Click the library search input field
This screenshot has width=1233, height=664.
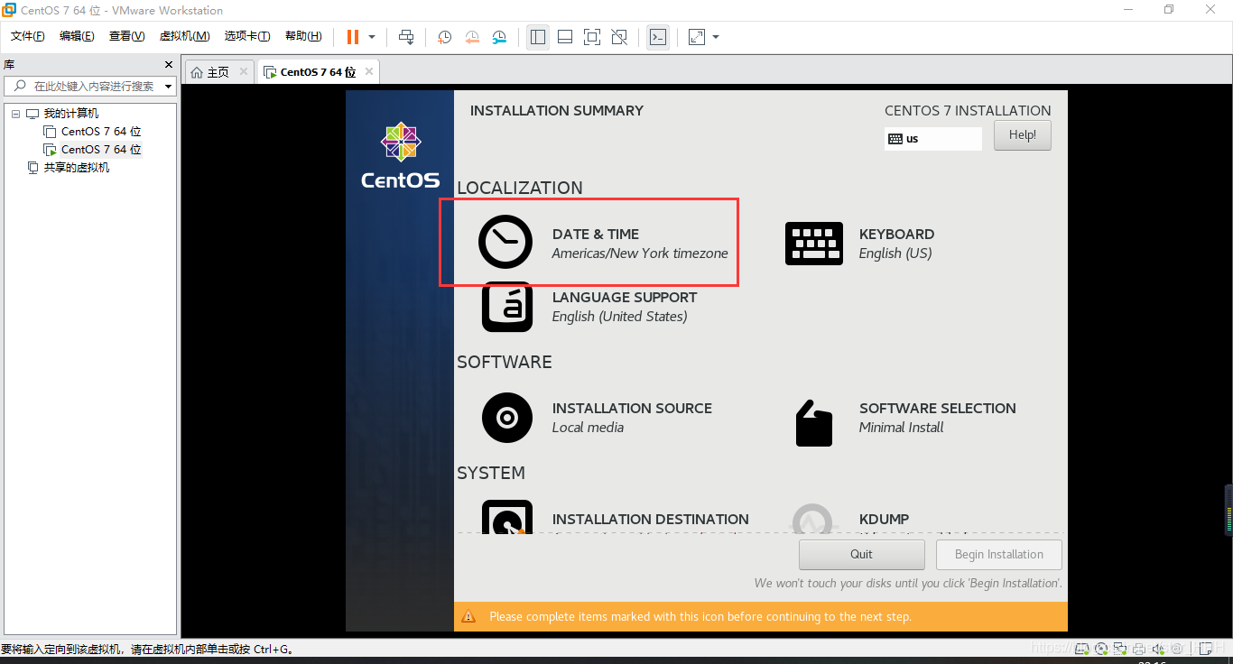(x=89, y=87)
